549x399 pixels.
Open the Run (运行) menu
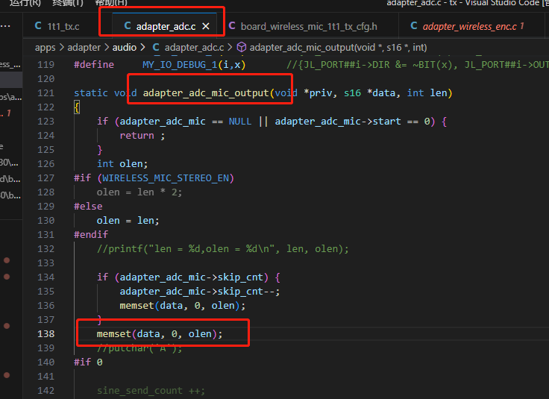25,3
